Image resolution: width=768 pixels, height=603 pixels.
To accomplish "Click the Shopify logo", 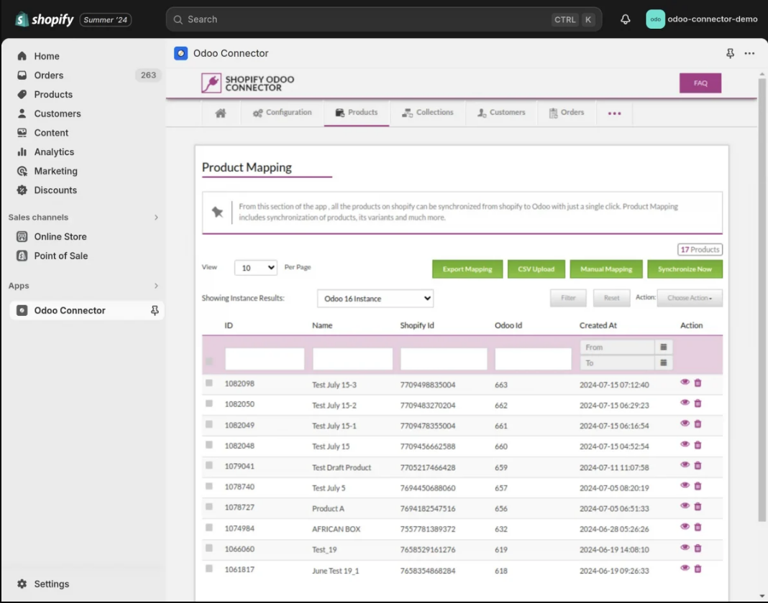I will coord(44,19).
